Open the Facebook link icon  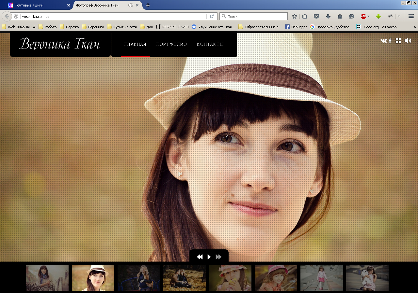point(390,41)
